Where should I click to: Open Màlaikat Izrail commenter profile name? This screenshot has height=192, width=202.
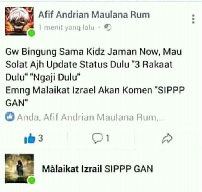pos(72,169)
